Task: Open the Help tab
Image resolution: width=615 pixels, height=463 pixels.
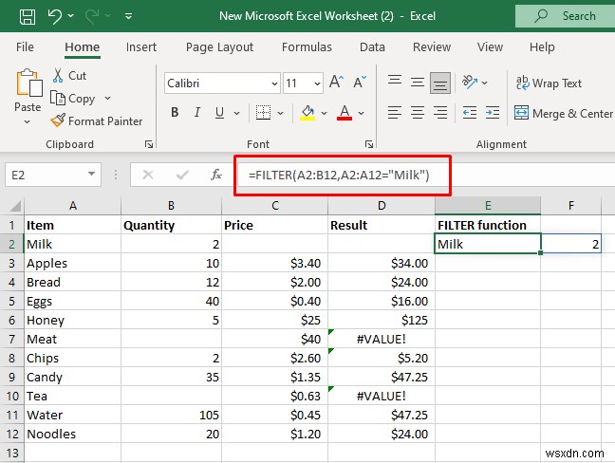Action: pos(542,47)
